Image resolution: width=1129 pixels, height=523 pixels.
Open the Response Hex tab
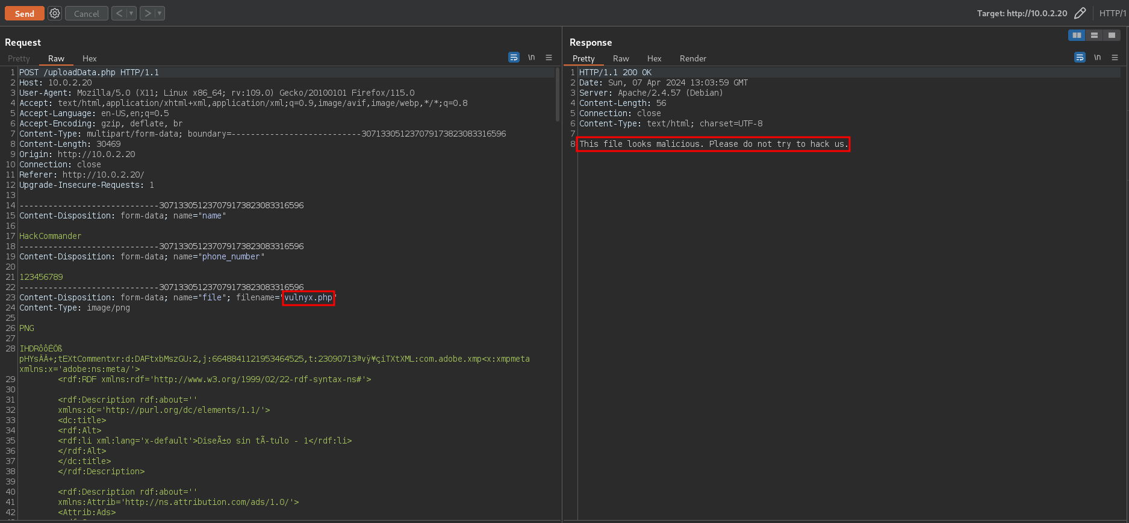(654, 58)
